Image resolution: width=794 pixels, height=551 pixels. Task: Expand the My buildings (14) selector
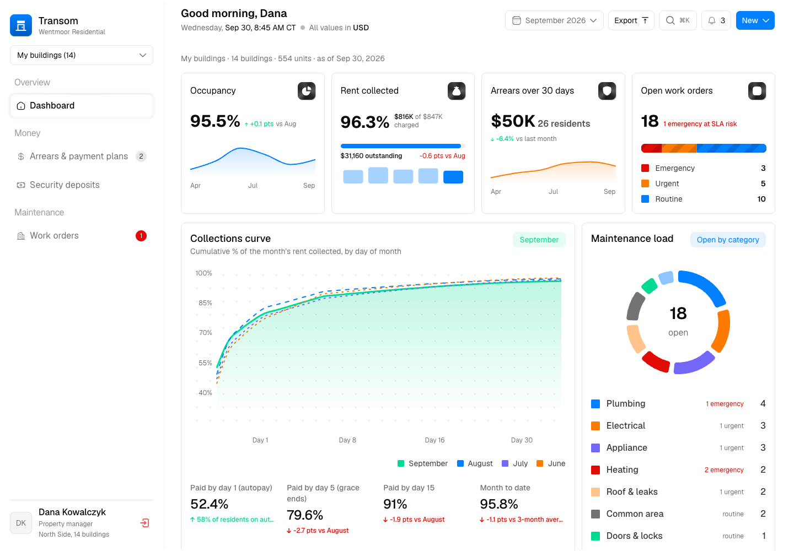coord(82,55)
